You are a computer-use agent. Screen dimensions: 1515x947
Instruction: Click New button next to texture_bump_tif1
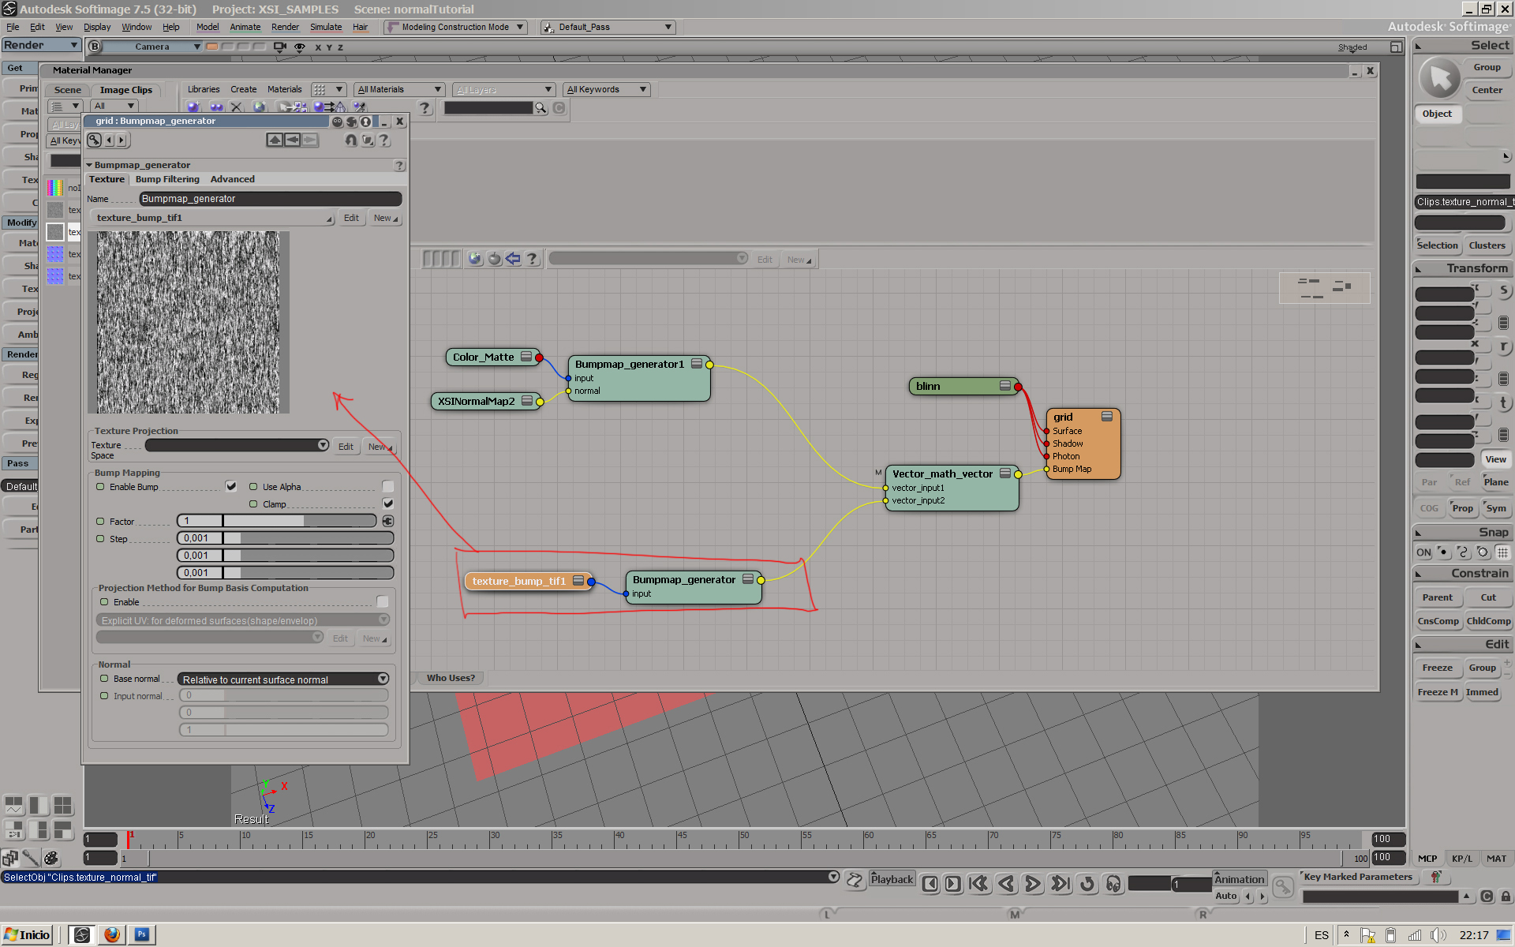pyautogui.click(x=385, y=218)
